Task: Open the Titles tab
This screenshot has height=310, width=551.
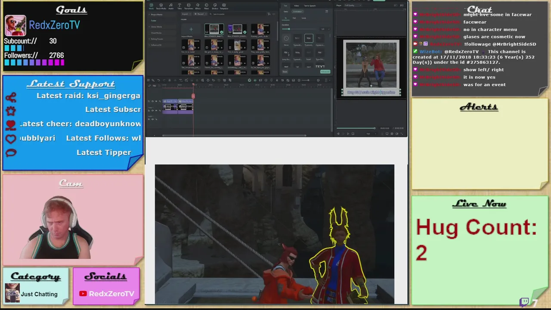Action: click(180, 6)
